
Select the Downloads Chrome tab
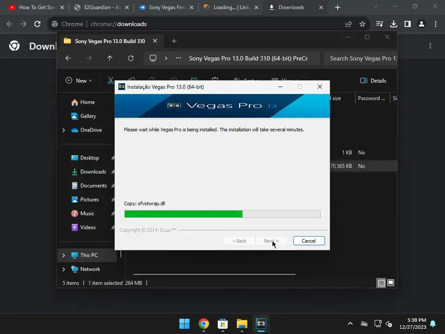(x=295, y=7)
